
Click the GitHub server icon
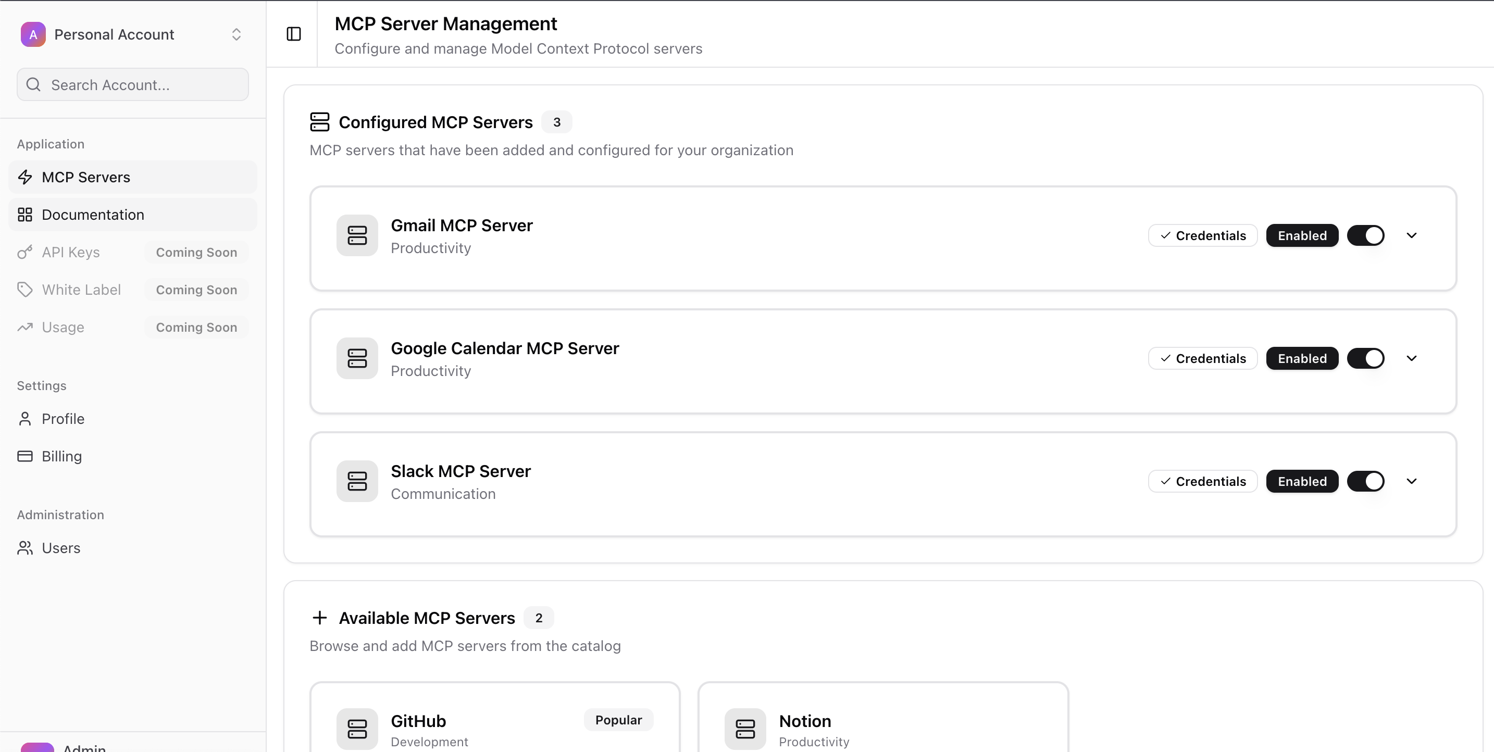click(x=357, y=728)
